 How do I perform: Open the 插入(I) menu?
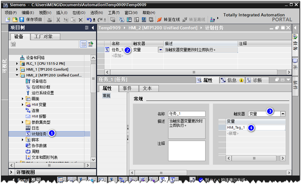pyautogui.click(x=62, y=13)
